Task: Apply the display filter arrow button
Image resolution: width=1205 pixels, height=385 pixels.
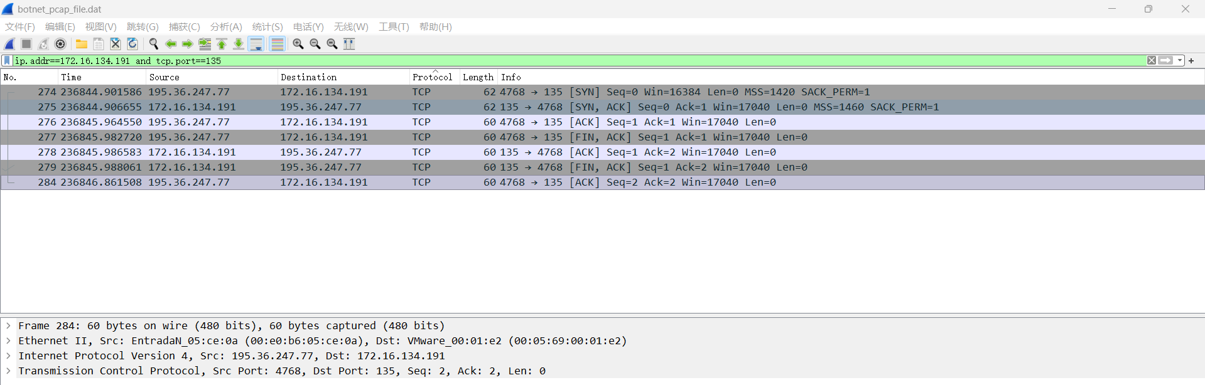Action: 1166,61
